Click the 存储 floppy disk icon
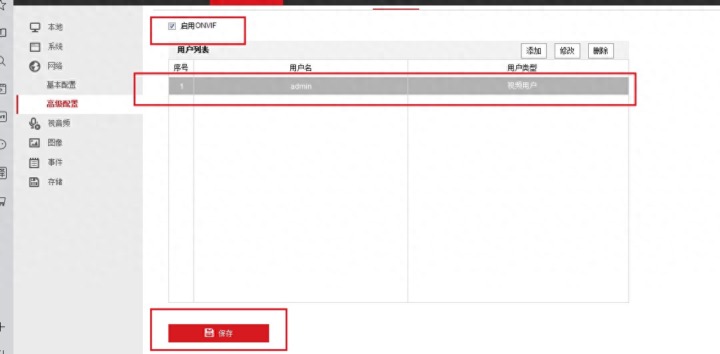 (34, 182)
